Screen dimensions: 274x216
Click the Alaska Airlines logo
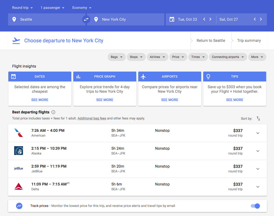[x=18, y=151]
